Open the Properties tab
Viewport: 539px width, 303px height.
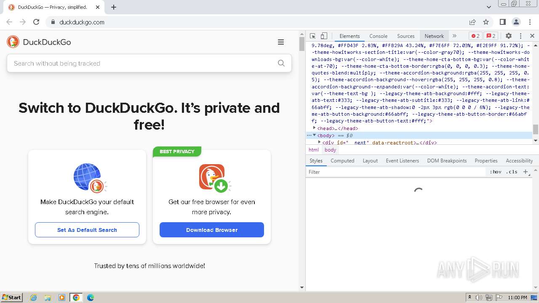(486, 161)
